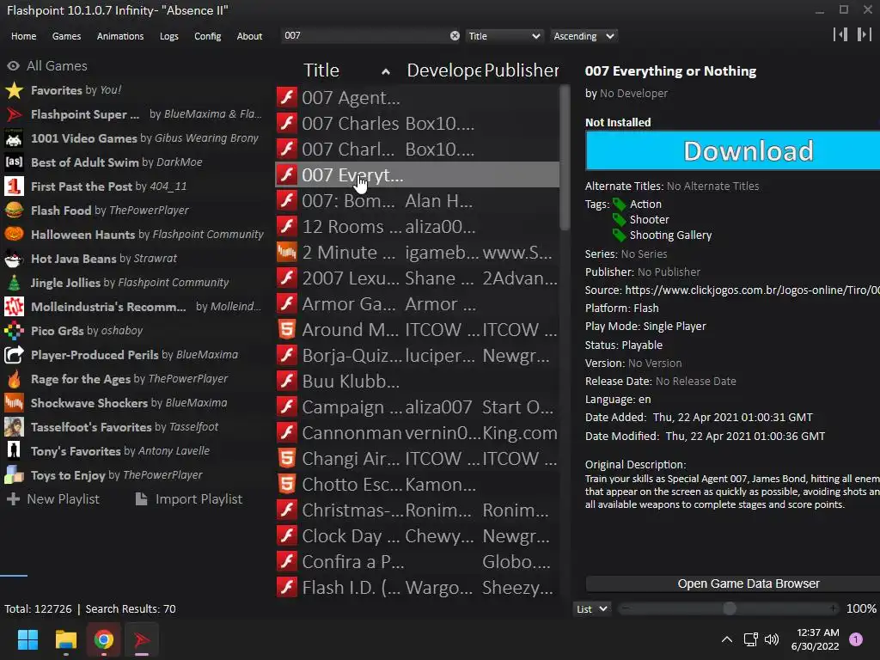
Task: Open the Home menu tab
Action: pos(23,36)
